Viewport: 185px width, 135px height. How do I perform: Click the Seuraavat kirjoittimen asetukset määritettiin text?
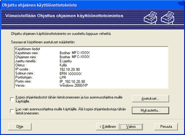(x=43, y=42)
